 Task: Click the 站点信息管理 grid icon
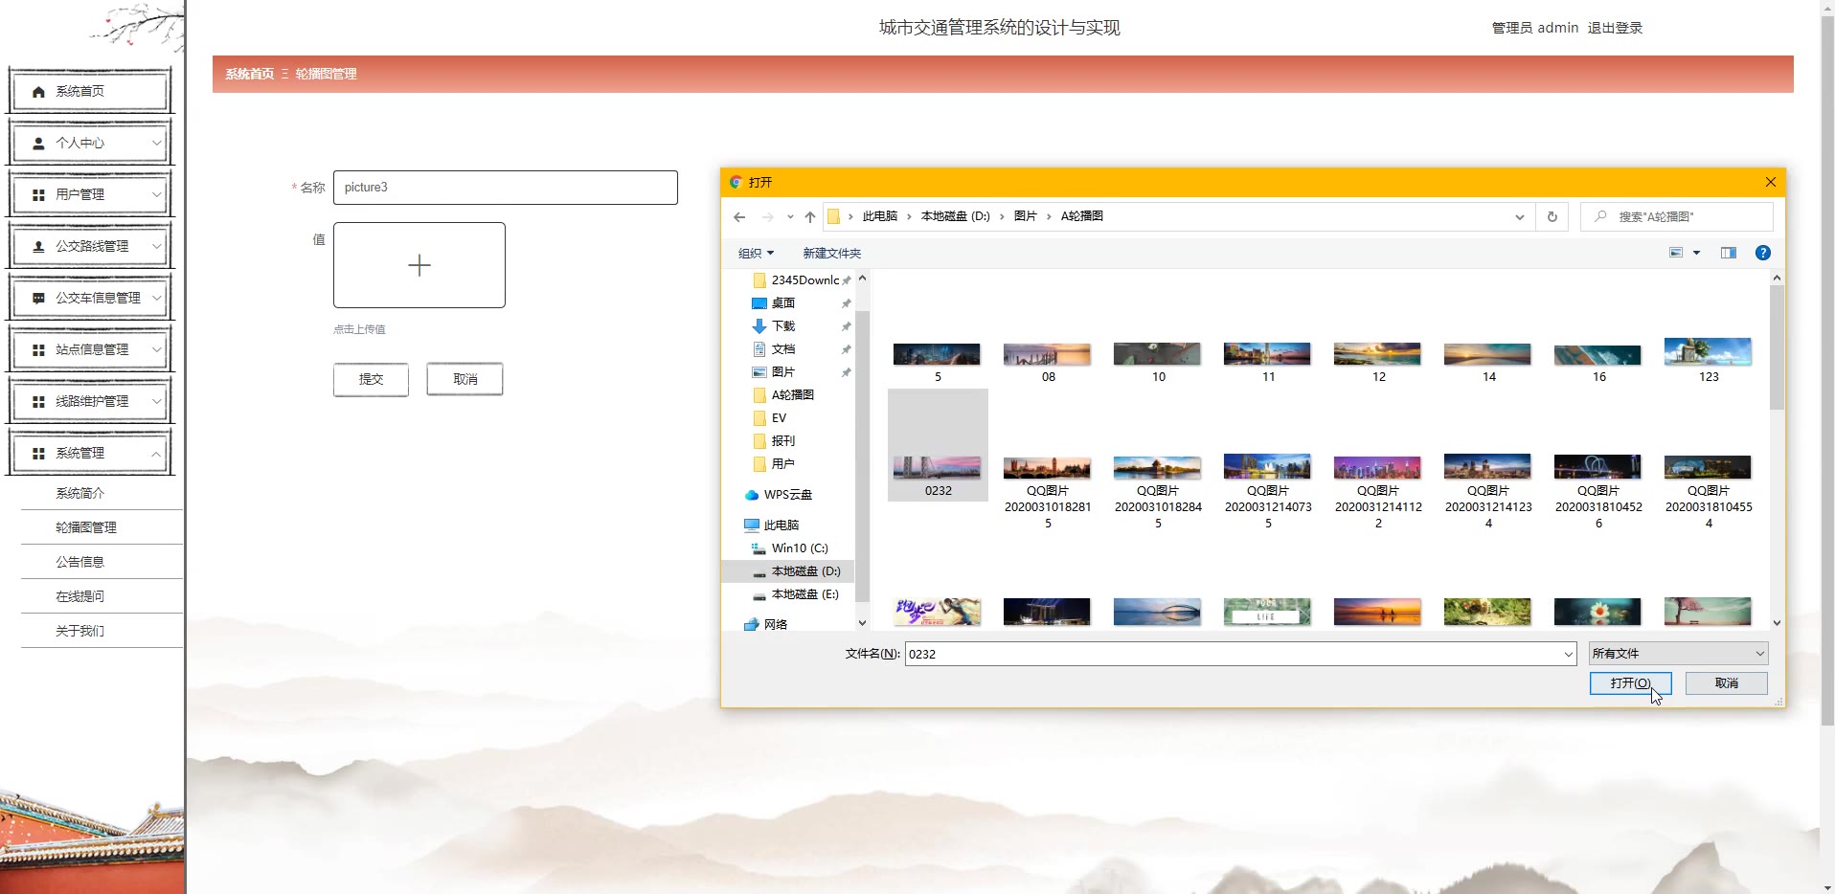[38, 350]
